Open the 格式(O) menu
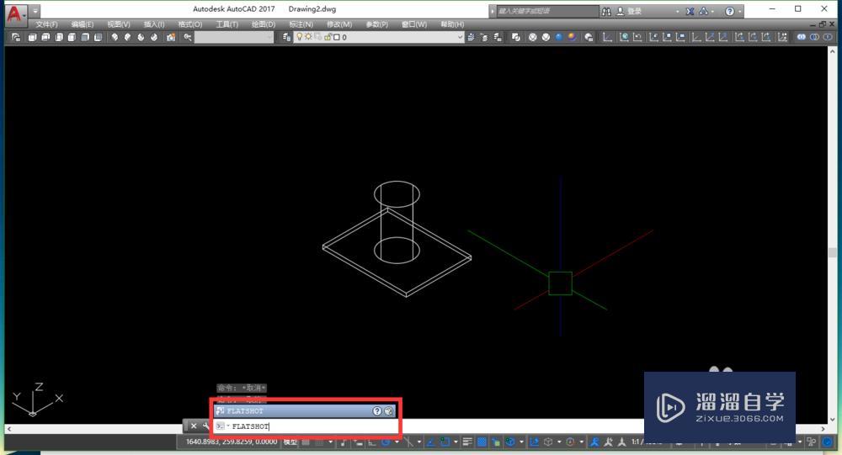This screenshot has height=455, width=842. [190, 24]
